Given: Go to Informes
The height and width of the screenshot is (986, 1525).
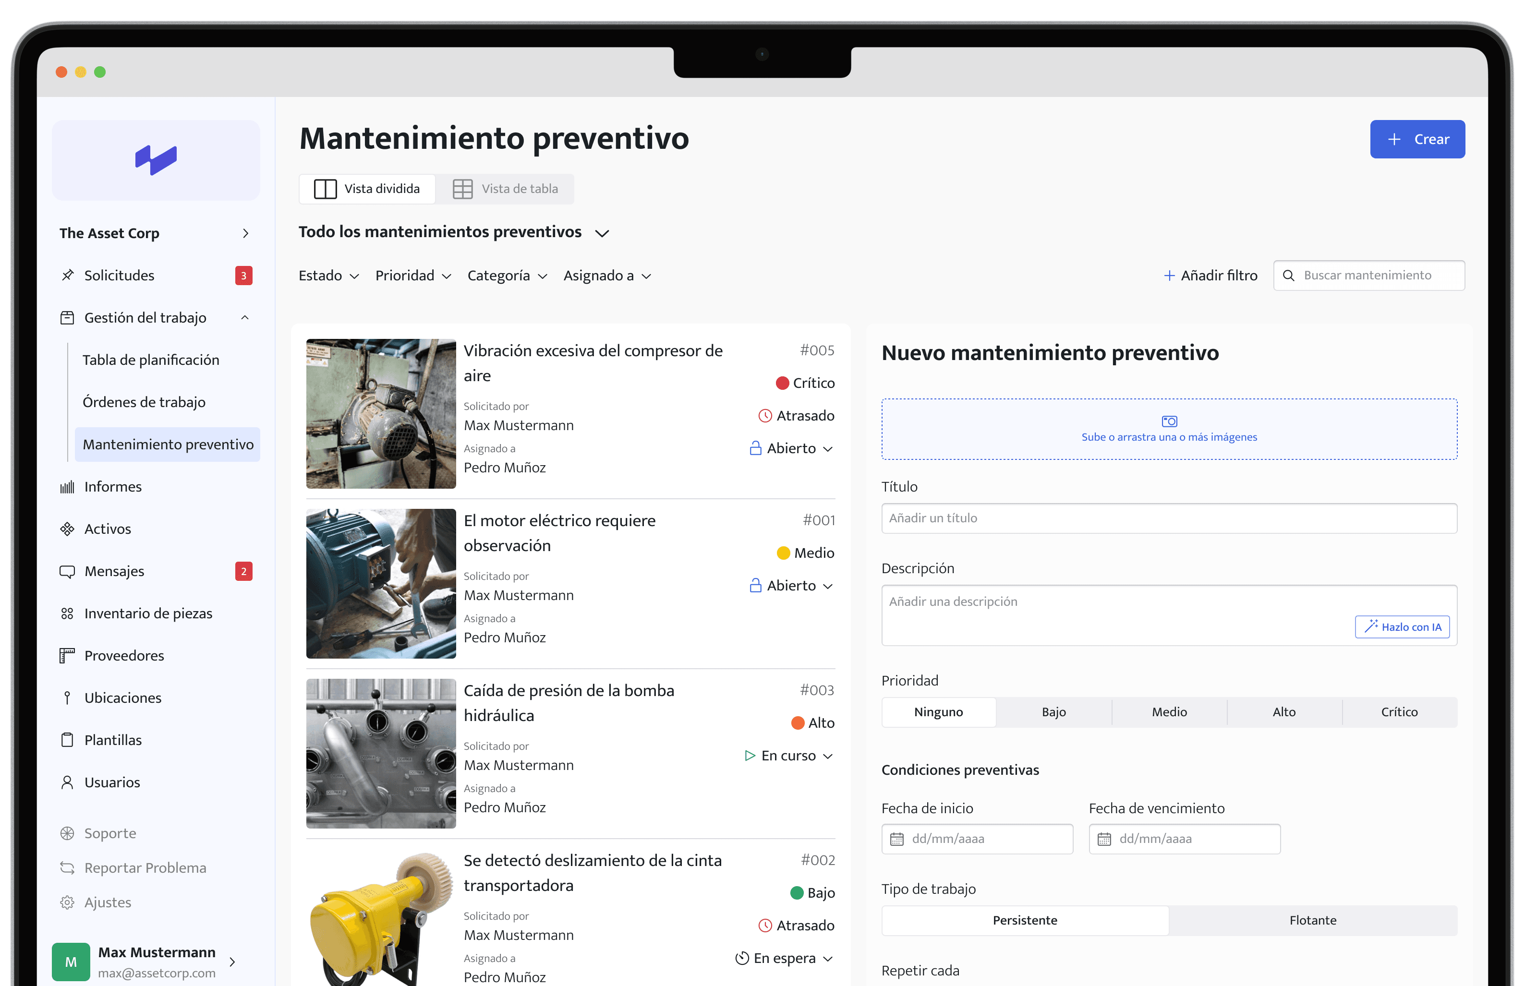Looking at the screenshot, I should click(x=113, y=487).
